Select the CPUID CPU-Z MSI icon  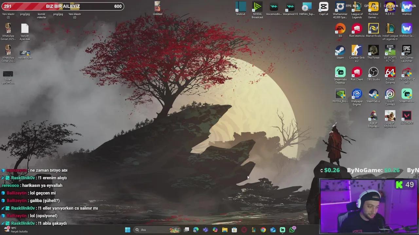[407, 75]
